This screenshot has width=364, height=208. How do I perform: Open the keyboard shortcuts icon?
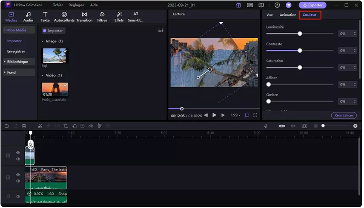pyautogui.click(x=250, y=5)
